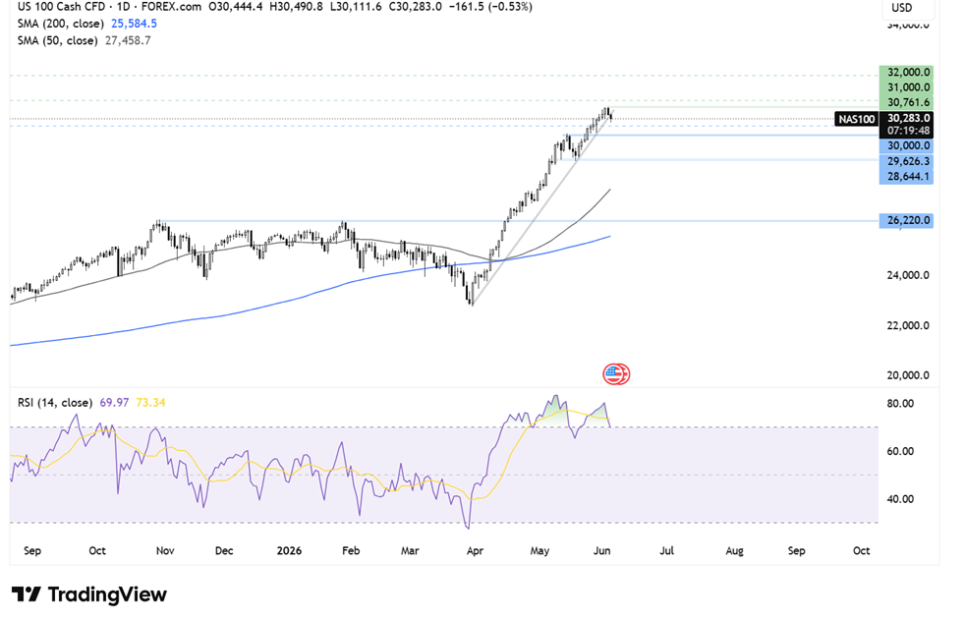Click the 69.97 RSI value

114,403
